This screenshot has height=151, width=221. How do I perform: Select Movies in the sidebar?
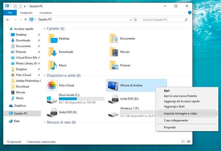click(21, 92)
